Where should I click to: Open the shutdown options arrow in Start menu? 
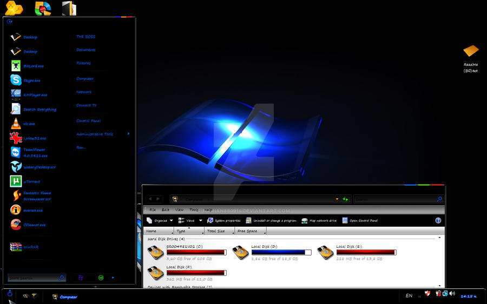(x=113, y=278)
